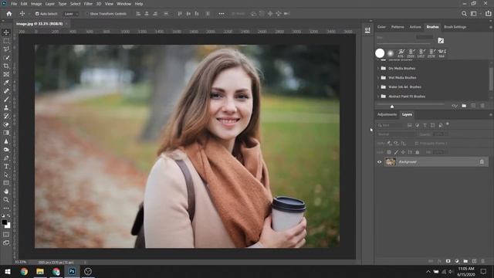Screen dimensions: 494x278
Task: Open the File menu
Action: click(14, 4)
